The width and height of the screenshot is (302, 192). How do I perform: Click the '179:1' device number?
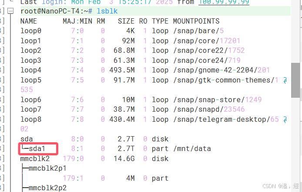74,178
